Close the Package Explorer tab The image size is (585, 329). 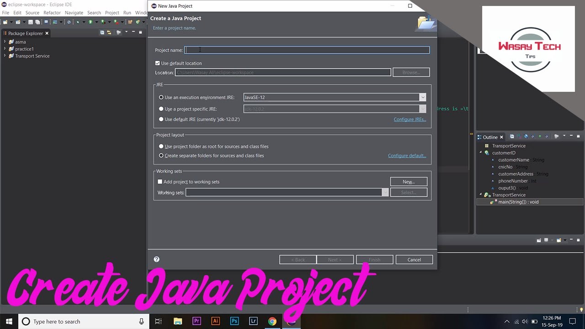pos(47,33)
